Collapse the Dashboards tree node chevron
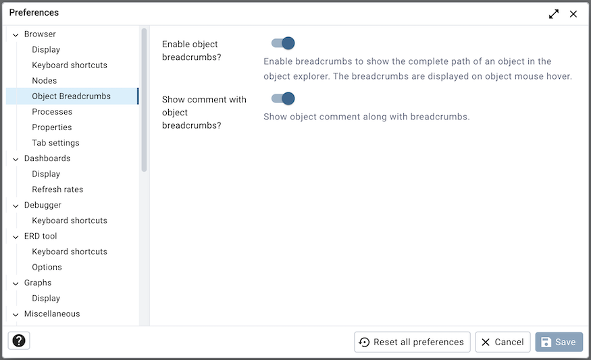 pyautogui.click(x=16, y=158)
